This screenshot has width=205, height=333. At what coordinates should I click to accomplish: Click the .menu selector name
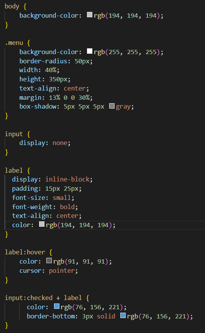point(14,43)
